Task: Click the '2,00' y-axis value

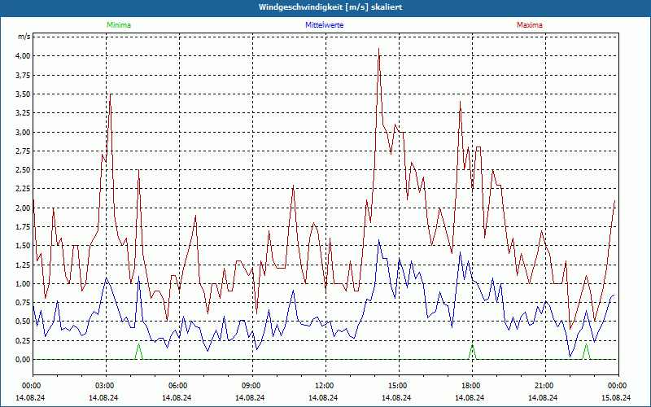Action: [x=23, y=208]
